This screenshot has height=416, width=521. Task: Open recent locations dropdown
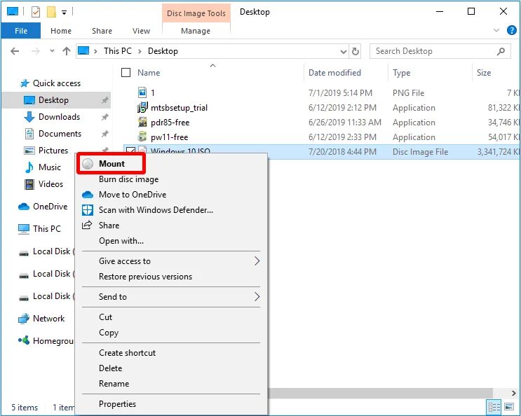[x=52, y=51]
